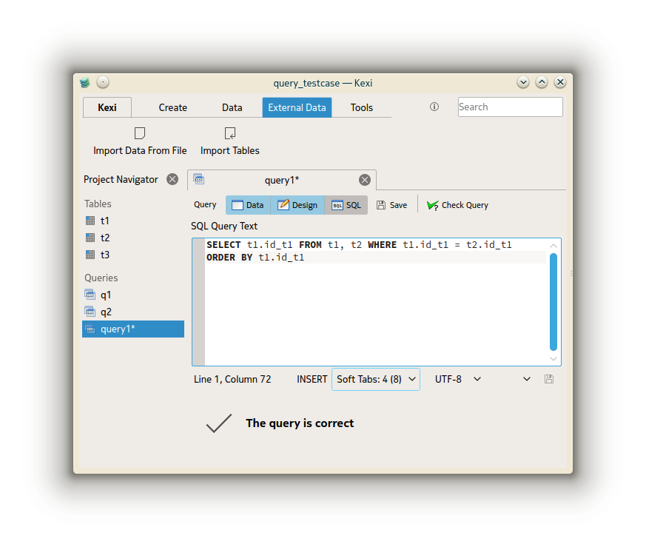Close the Project Navigator panel

[x=172, y=179]
